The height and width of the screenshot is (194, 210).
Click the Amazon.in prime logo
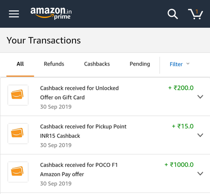coord(51,13)
